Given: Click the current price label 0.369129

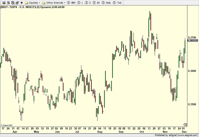Looking at the screenshot, I should click(193, 41).
